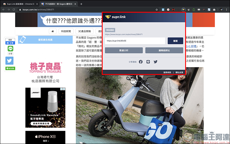Viewport: 230px width, 144px height.
Task: Click the site lock icon in address bar
Action: click(x=20, y=10)
